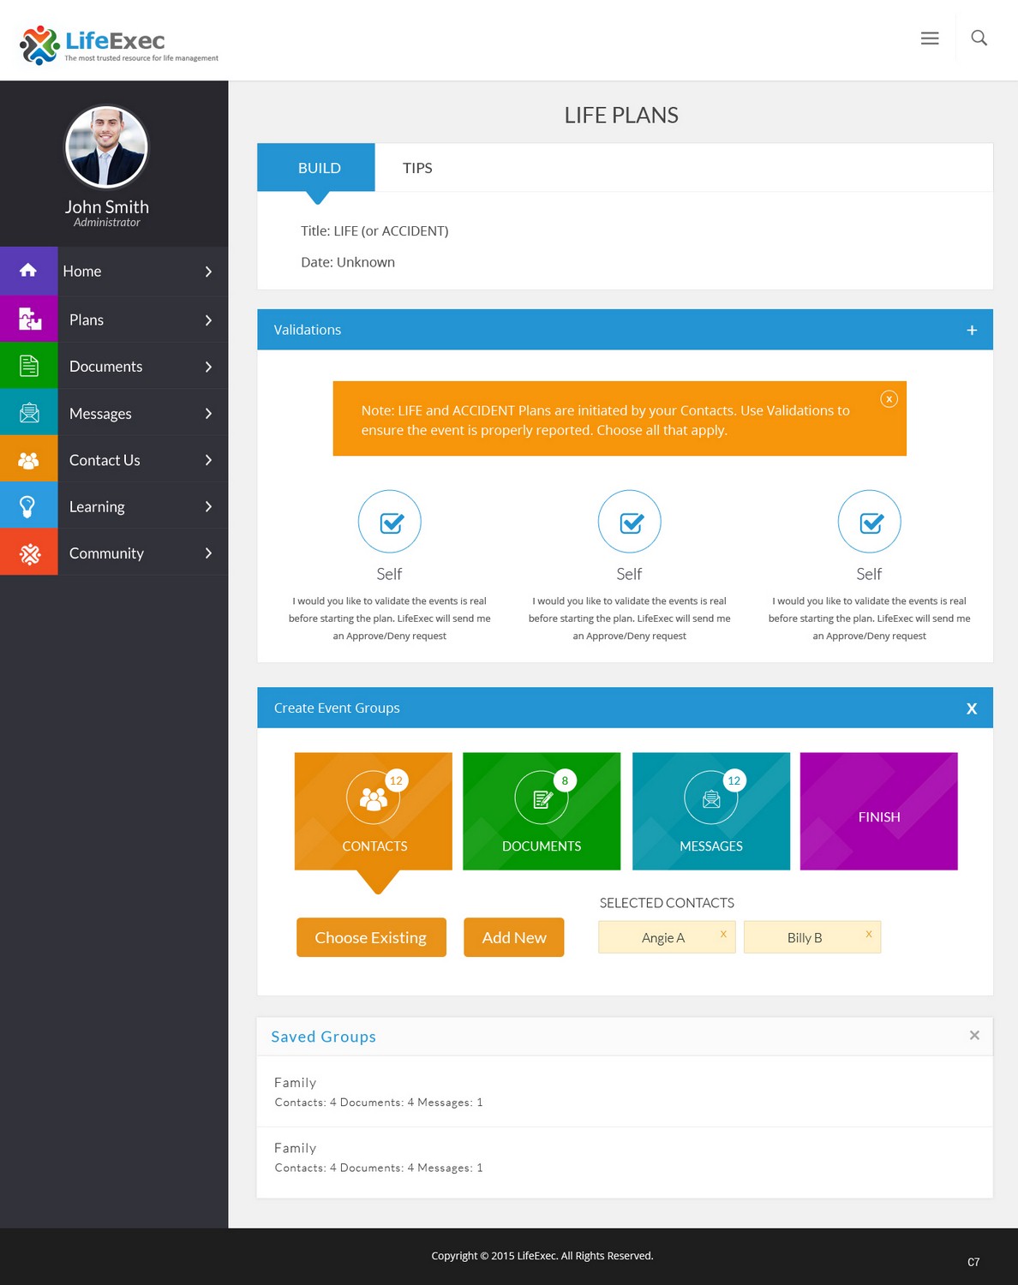Toggle the last Self validation checkmark

pos(870,522)
